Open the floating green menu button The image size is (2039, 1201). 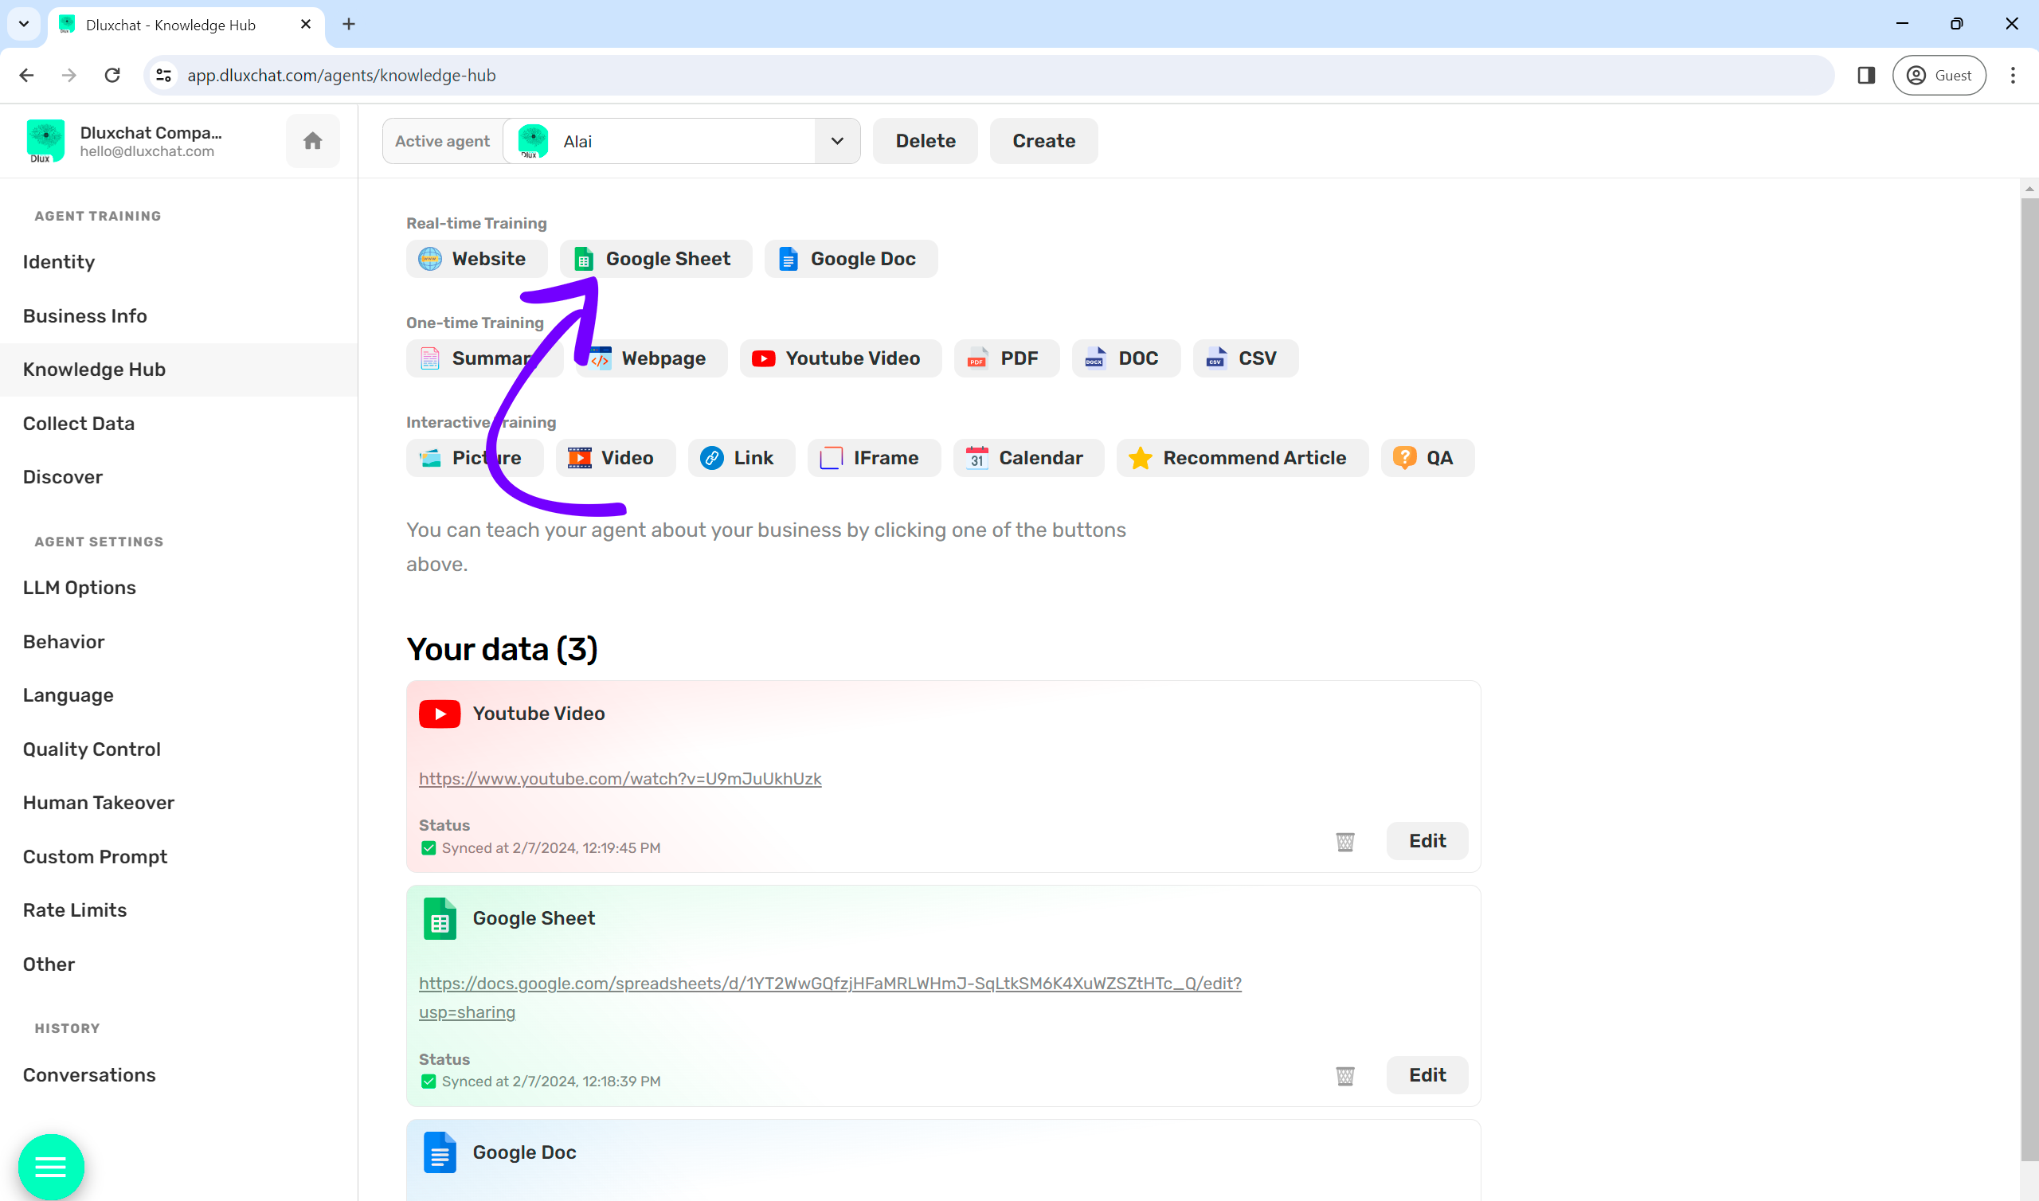coord(51,1166)
